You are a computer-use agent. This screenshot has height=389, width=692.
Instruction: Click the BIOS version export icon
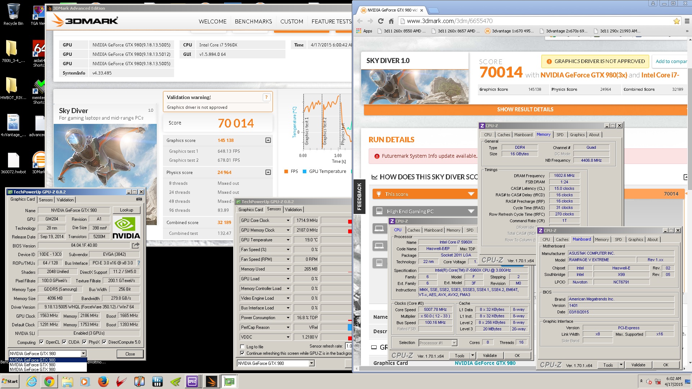(x=136, y=246)
